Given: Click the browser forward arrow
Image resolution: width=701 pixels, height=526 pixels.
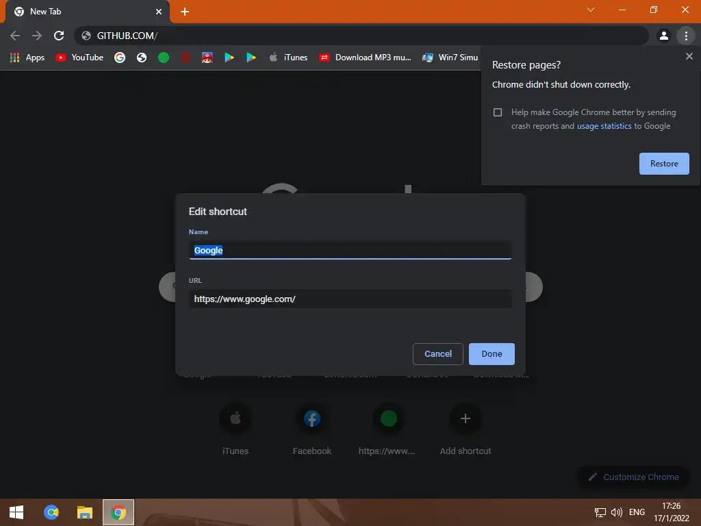Looking at the screenshot, I should coord(37,36).
